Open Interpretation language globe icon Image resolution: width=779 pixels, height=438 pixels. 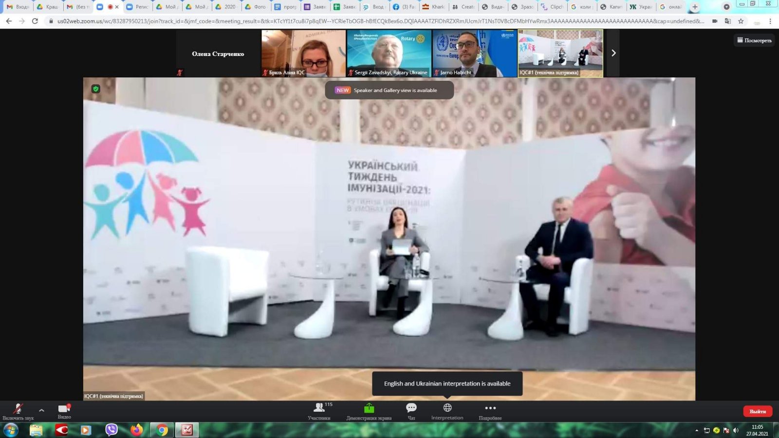coord(447,410)
